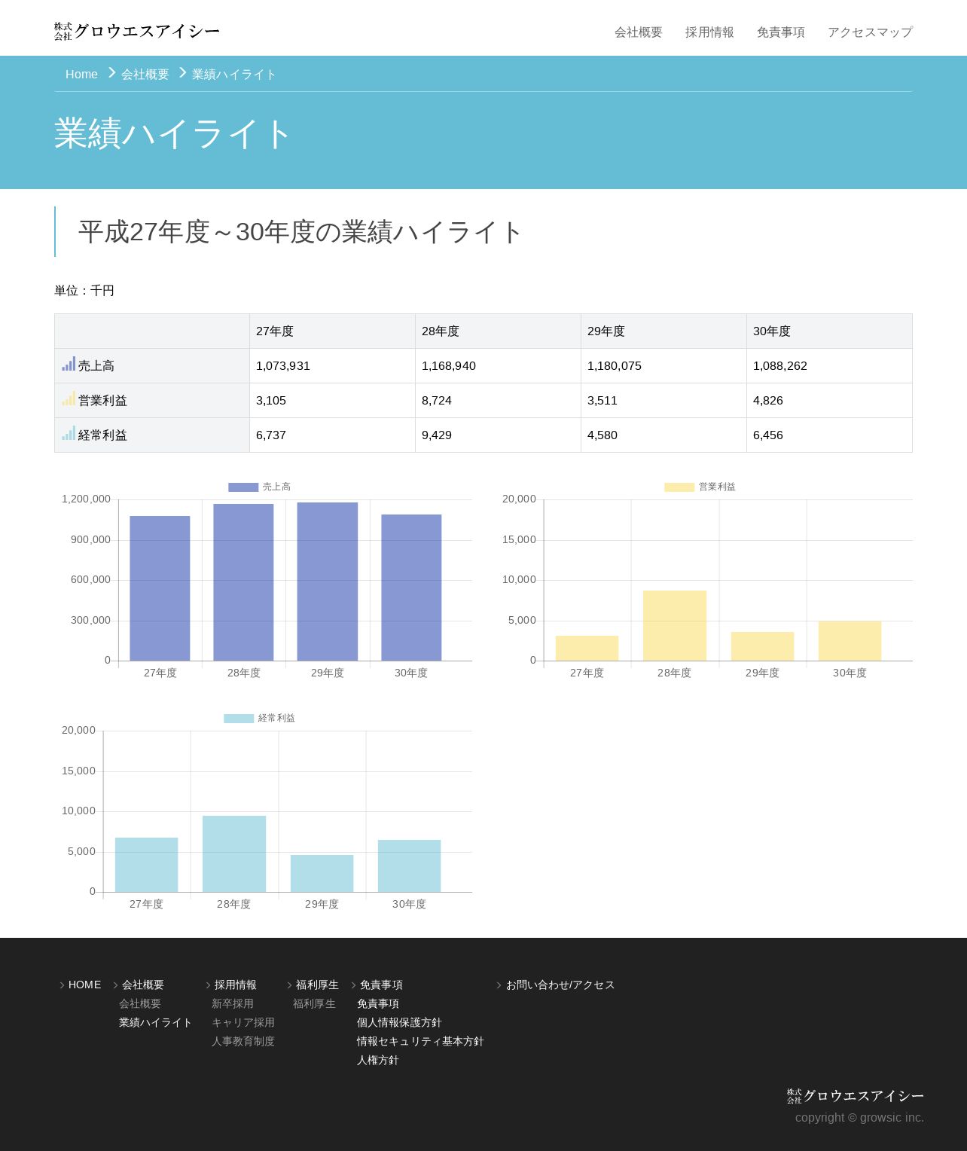Click the 30年度 table column header
The height and width of the screenshot is (1151, 967).
[x=829, y=331]
